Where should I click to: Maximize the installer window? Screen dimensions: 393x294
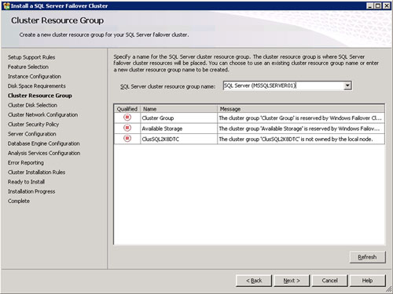click(x=378, y=5)
